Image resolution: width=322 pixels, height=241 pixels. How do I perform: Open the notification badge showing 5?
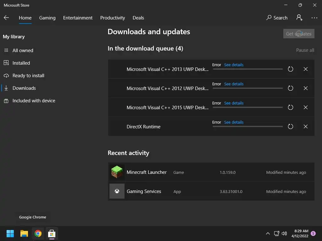pyautogui.click(x=313, y=233)
